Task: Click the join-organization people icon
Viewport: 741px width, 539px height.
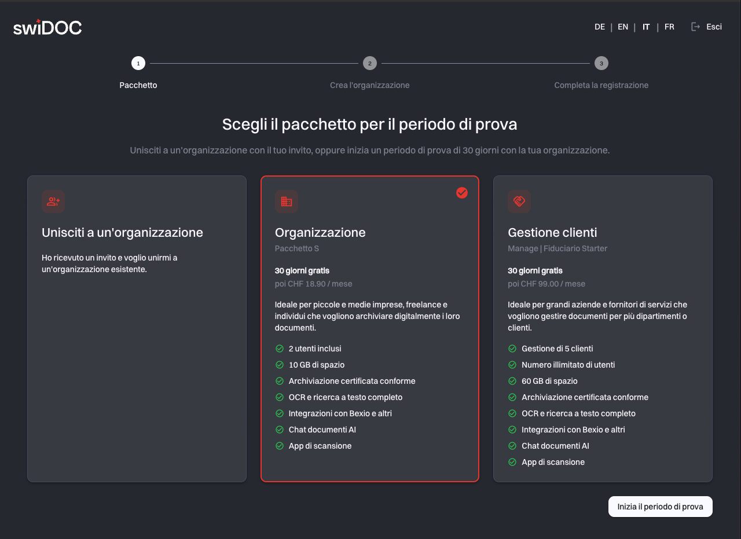Action: click(53, 201)
